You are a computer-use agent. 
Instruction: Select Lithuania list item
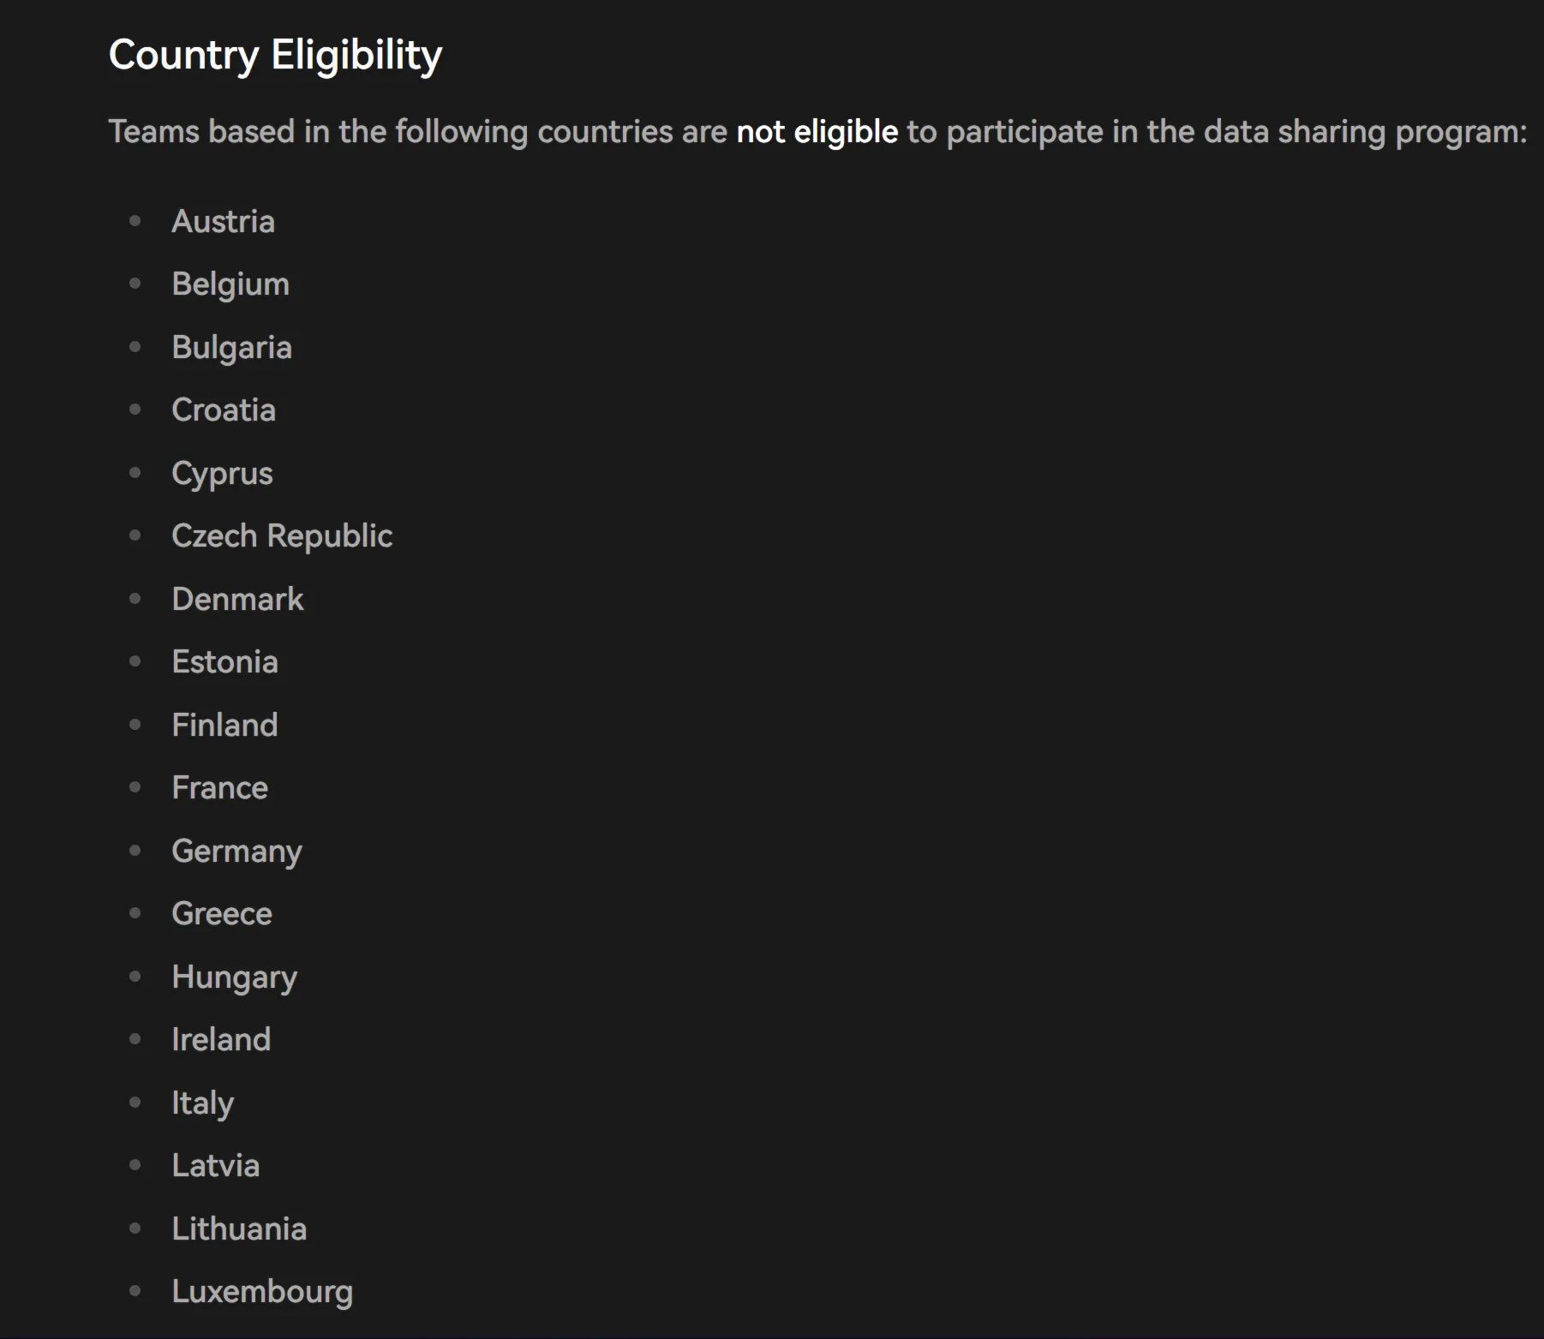[239, 1229]
